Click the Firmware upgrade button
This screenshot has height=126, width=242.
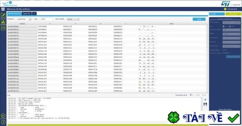tap(233, 57)
